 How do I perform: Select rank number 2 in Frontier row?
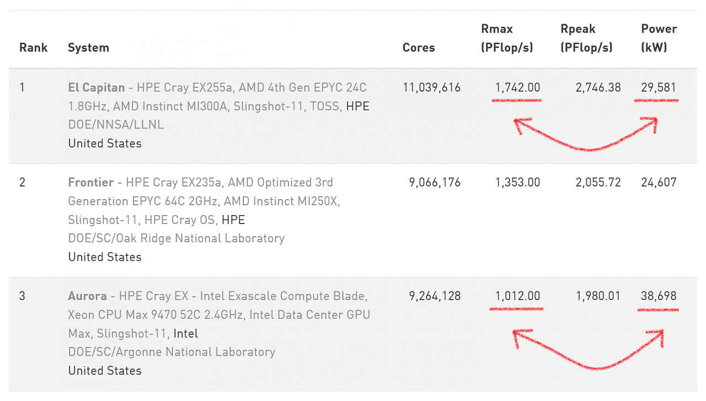(x=22, y=182)
